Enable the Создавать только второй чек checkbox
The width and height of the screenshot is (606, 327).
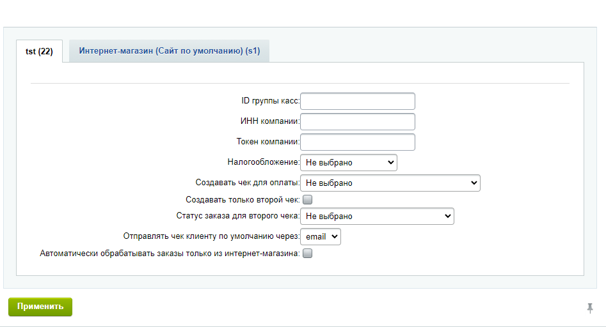308,200
